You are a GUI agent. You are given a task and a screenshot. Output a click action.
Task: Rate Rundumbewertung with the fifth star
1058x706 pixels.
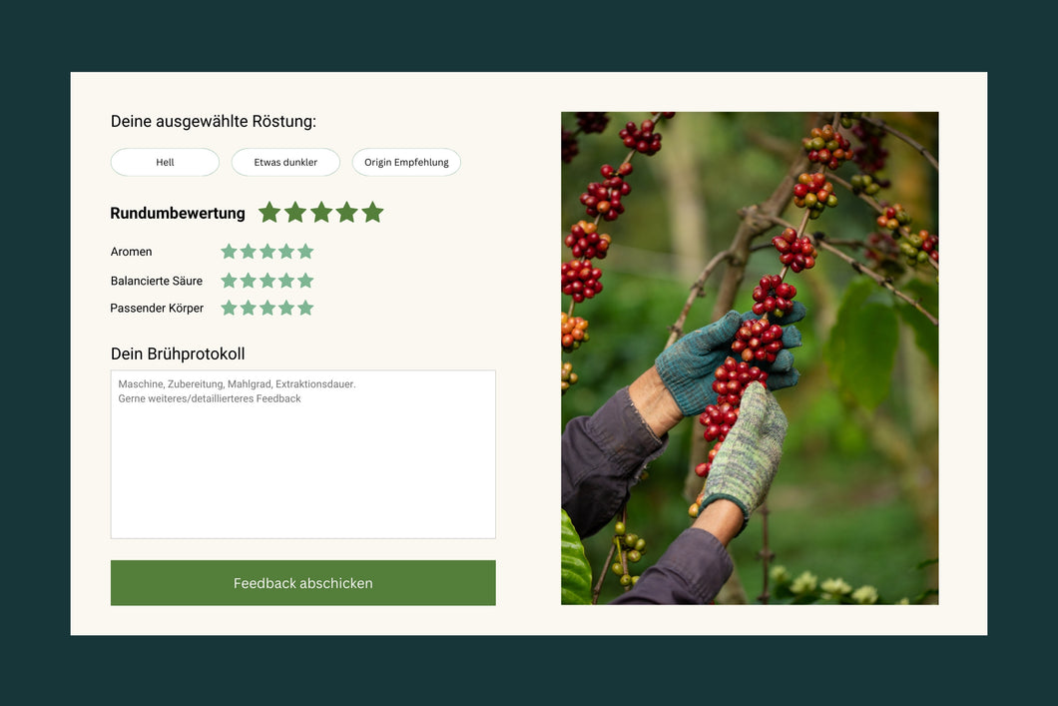pos(372,213)
